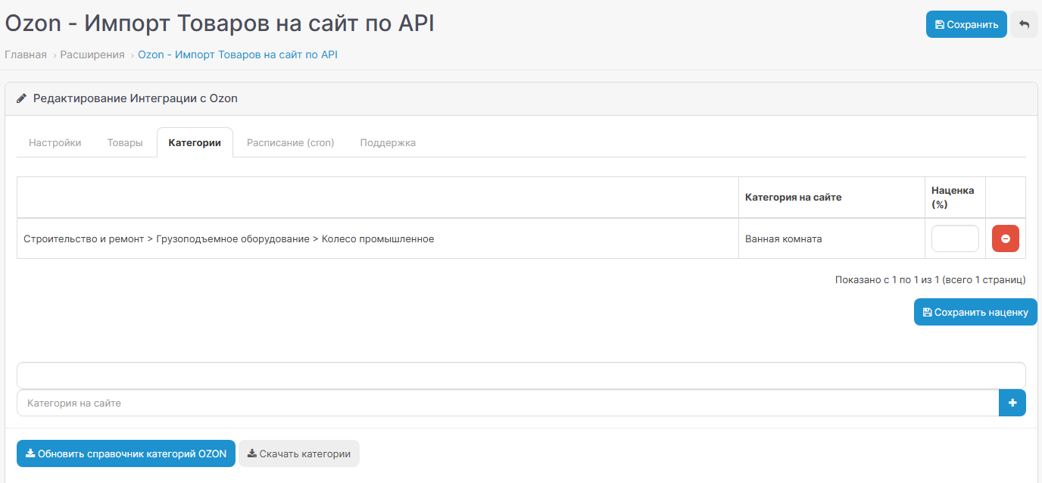Switch to the Товары tab
The image size is (1042, 483).
tap(125, 142)
